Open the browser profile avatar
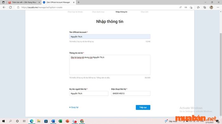222x124 pixels. click(x=212, y=7)
